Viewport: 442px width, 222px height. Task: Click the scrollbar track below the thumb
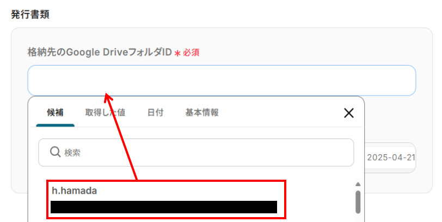(x=358, y=218)
